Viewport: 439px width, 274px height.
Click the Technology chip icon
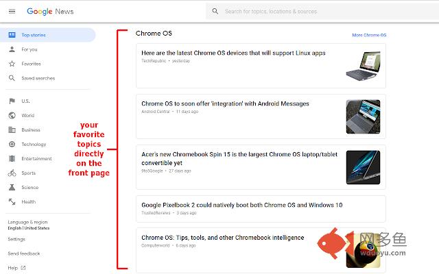coord(12,145)
